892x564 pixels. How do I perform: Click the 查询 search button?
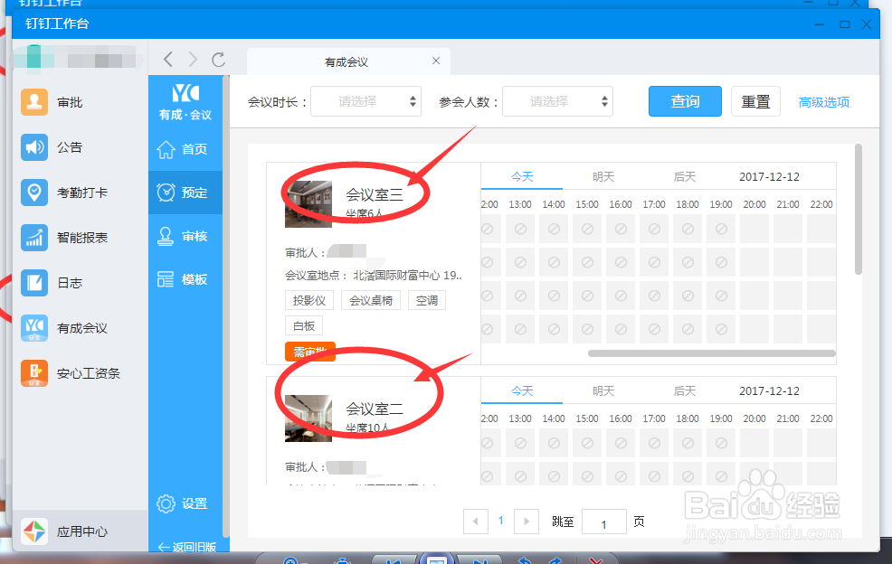685,101
